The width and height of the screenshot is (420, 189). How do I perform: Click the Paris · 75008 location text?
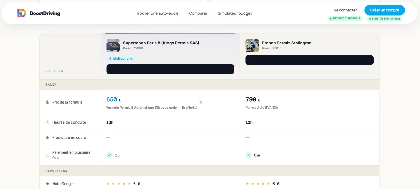(x=133, y=48)
